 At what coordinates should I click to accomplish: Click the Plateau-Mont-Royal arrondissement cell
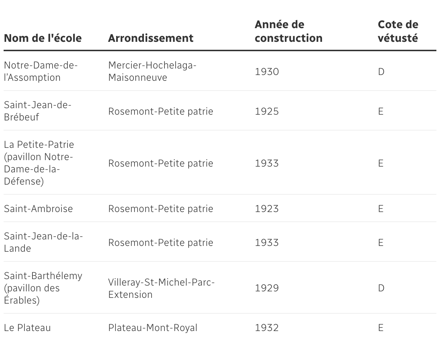click(153, 328)
